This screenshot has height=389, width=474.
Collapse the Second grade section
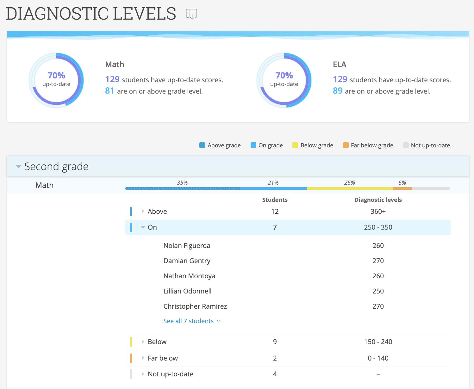coord(19,166)
